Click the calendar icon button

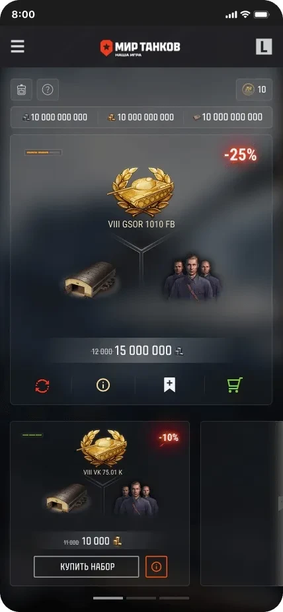pyautogui.click(x=21, y=90)
